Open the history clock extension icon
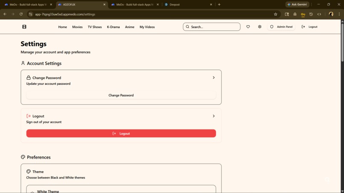 (x=311, y=14)
